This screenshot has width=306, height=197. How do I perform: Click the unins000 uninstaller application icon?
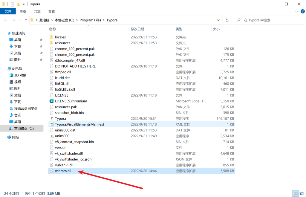click(52, 136)
